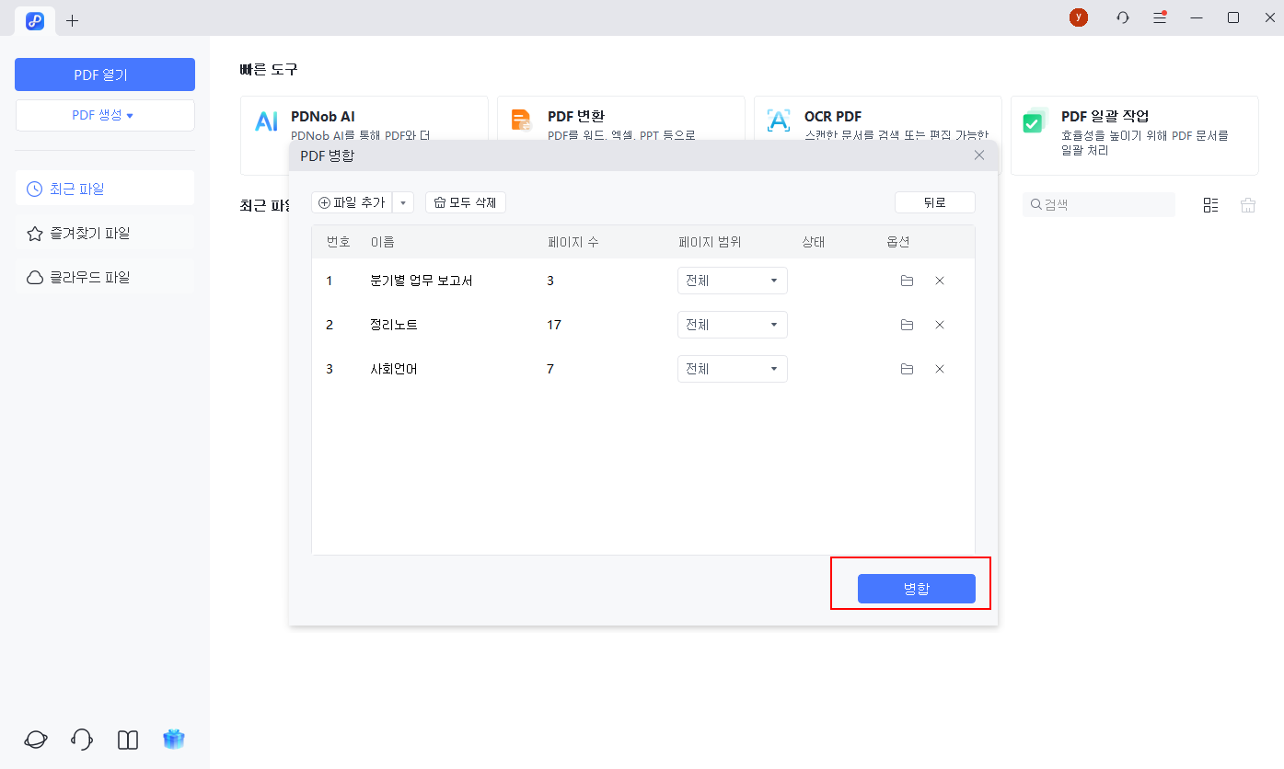Click the book guide icon
This screenshot has height=769, width=1284.
128,740
